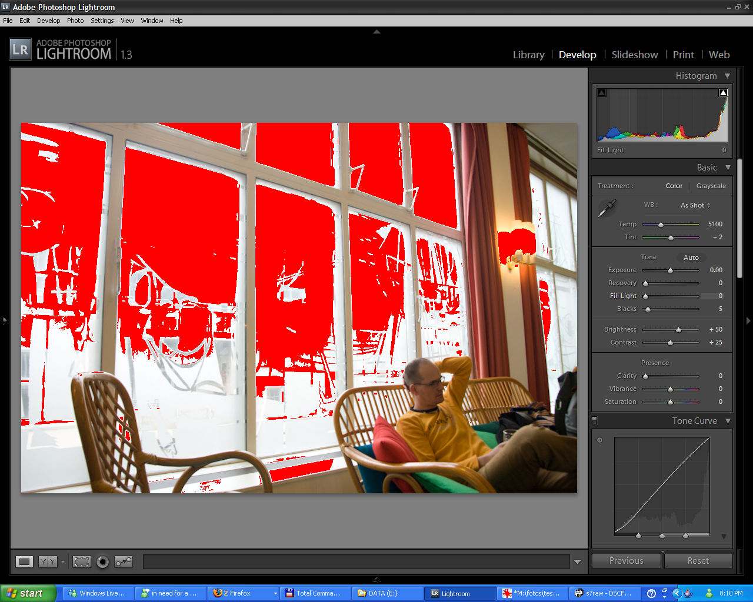The image size is (753, 602).
Task: Switch to the Library module
Action: (x=528, y=55)
